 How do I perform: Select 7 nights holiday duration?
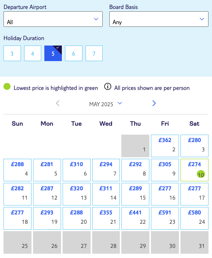pyautogui.click(x=94, y=53)
